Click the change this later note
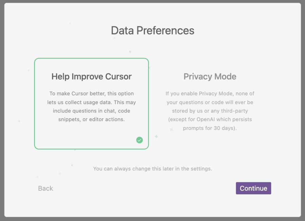The width and height of the screenshot is (305, 221). click(x=153, y=169)
